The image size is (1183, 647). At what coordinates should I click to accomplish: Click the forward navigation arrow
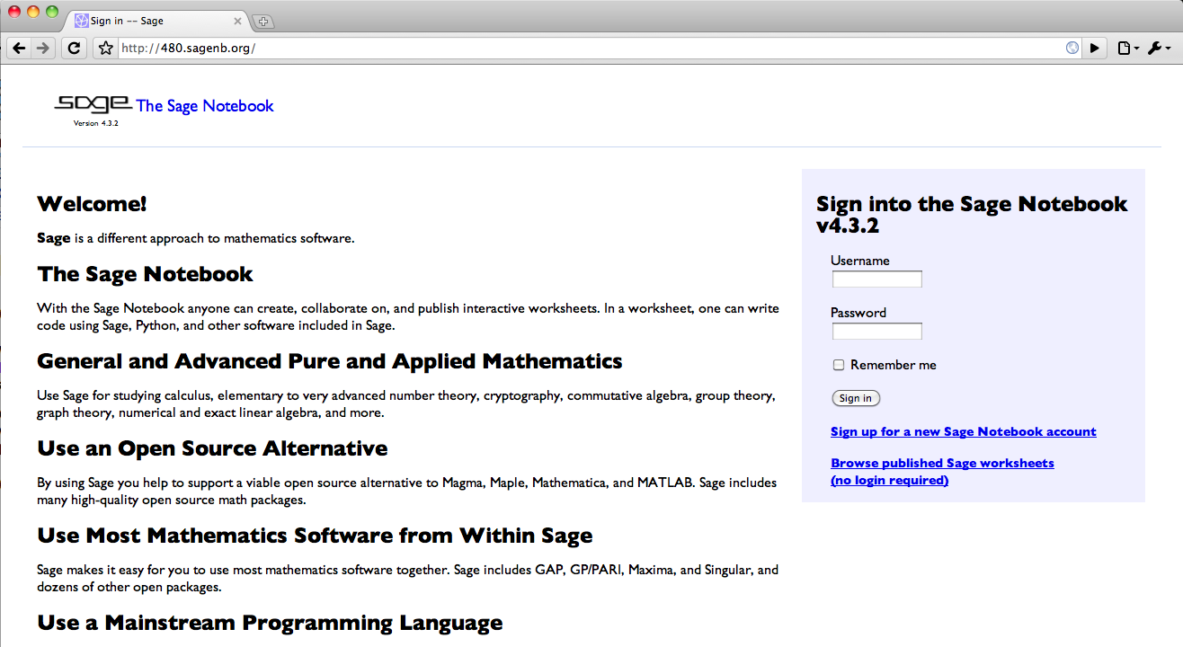pyautogui.click(x=42, y=49)
